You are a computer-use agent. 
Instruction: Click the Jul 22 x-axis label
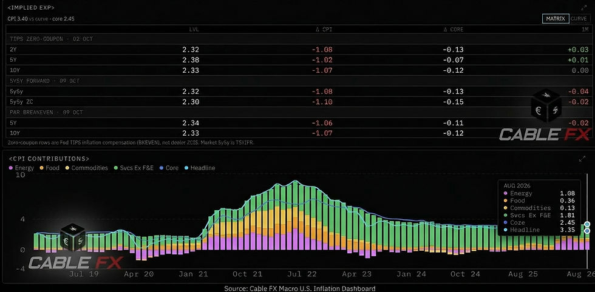(304, 274)
